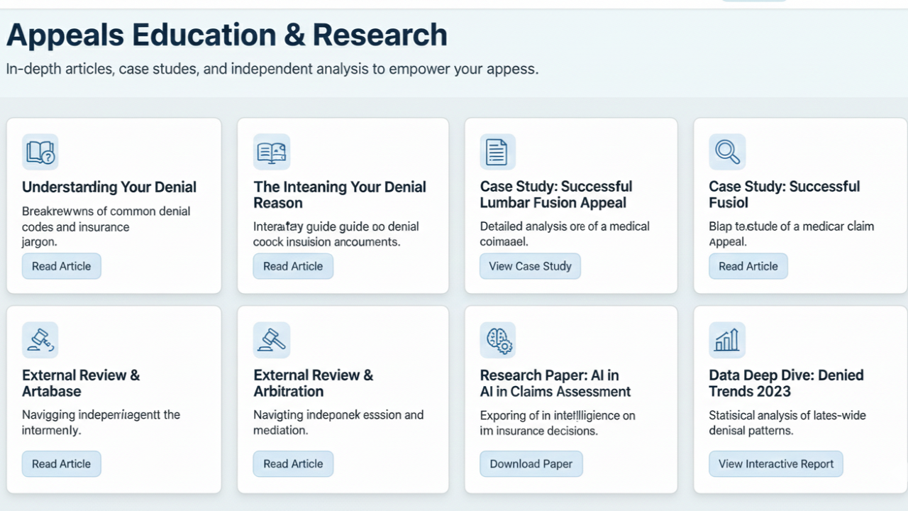
Task: Click Download Paper for the AI in Claims Assessment paper
Action: pyautogui.click(x=531, y=463)
